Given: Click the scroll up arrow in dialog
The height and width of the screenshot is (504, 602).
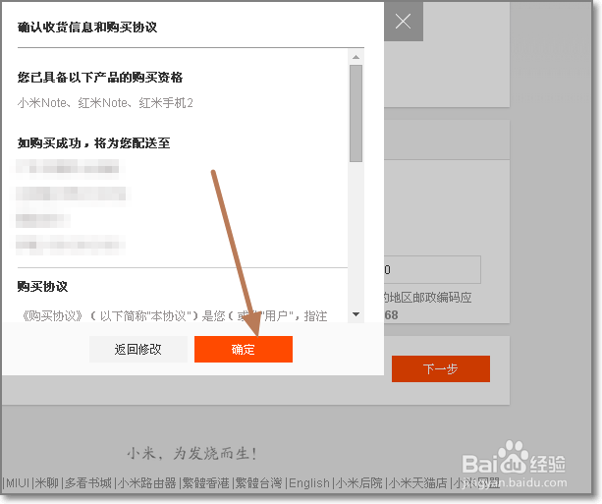Looking at the screenshot, I should [x=356, y=57].
